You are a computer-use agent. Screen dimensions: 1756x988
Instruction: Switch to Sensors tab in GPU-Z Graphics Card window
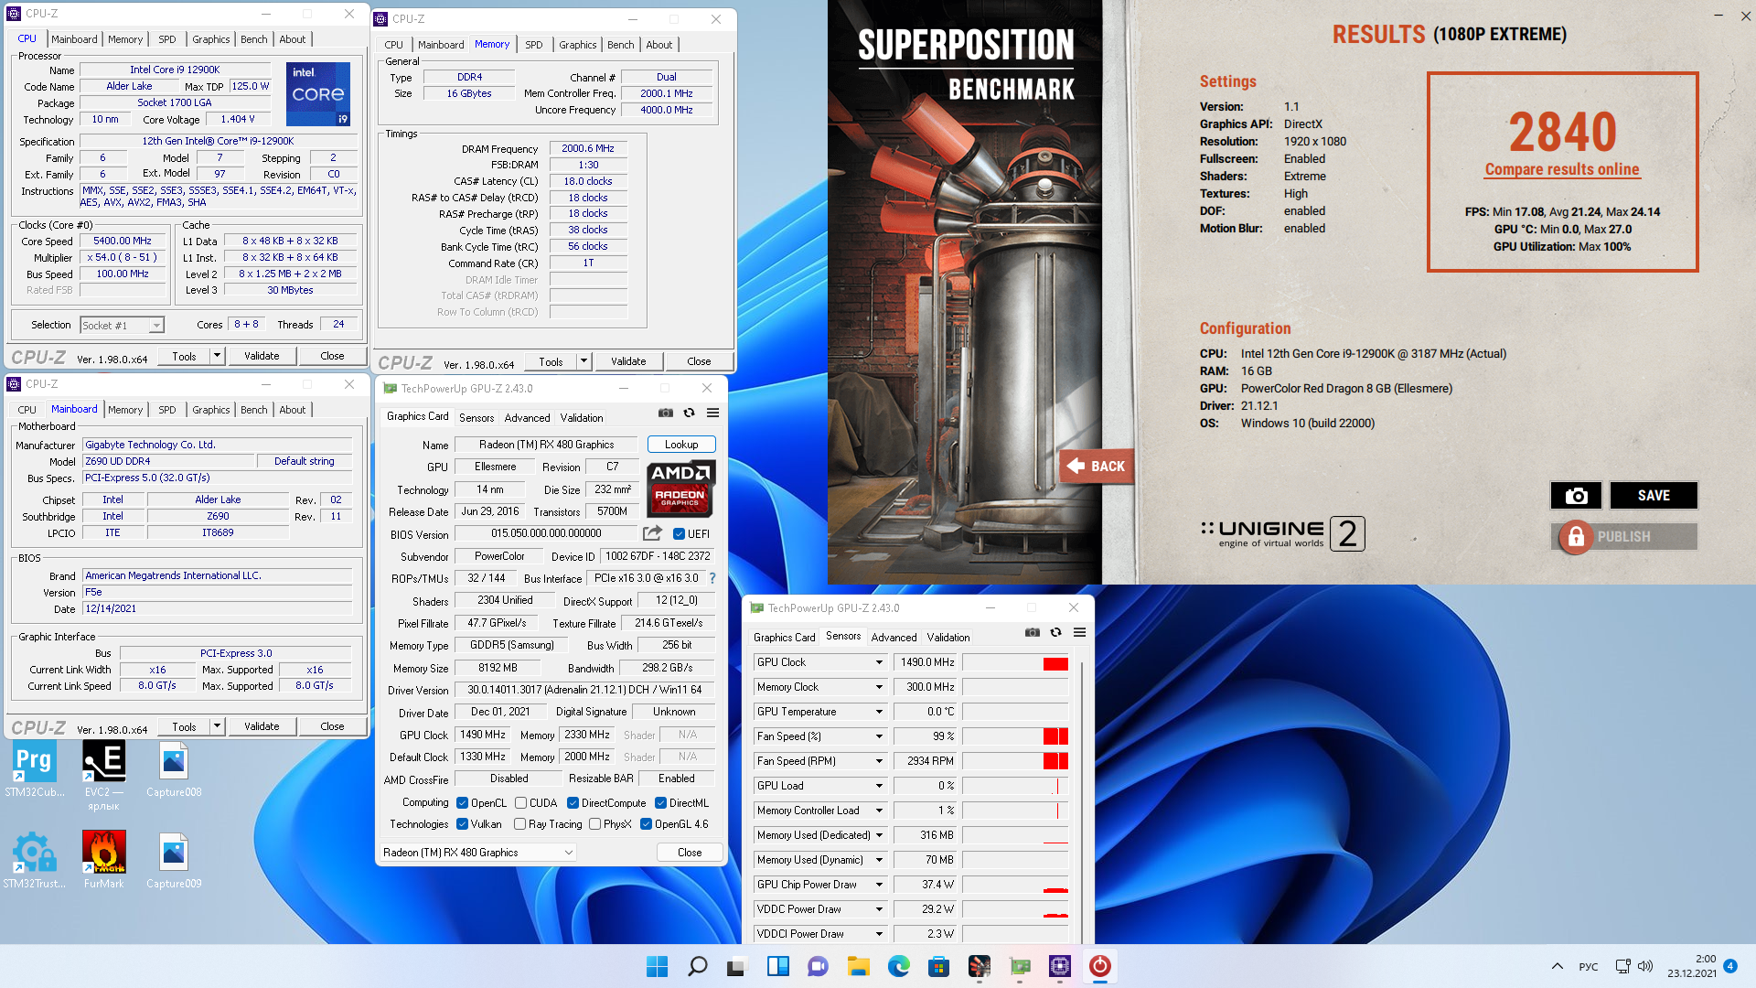pos(476,418)
